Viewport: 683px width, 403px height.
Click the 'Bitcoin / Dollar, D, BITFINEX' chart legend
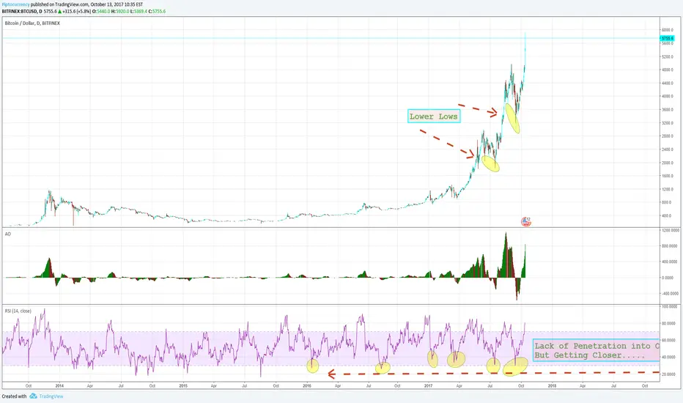(x=32, y=23)
